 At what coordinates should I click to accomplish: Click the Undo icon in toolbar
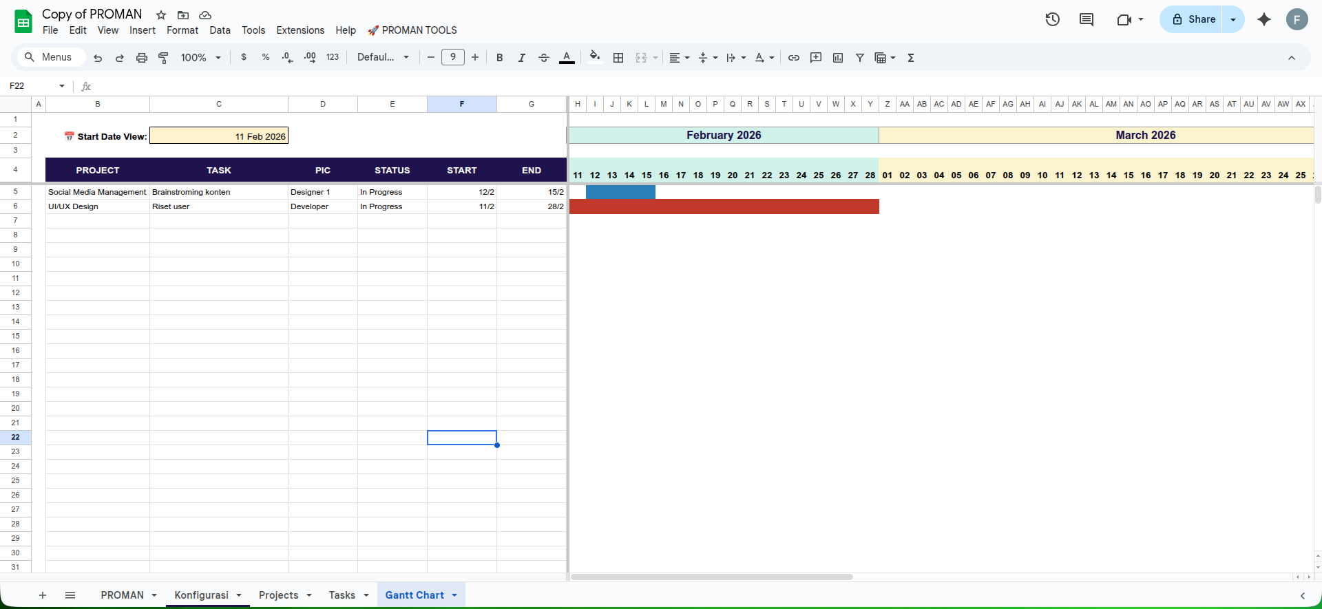tap(98, 58)
